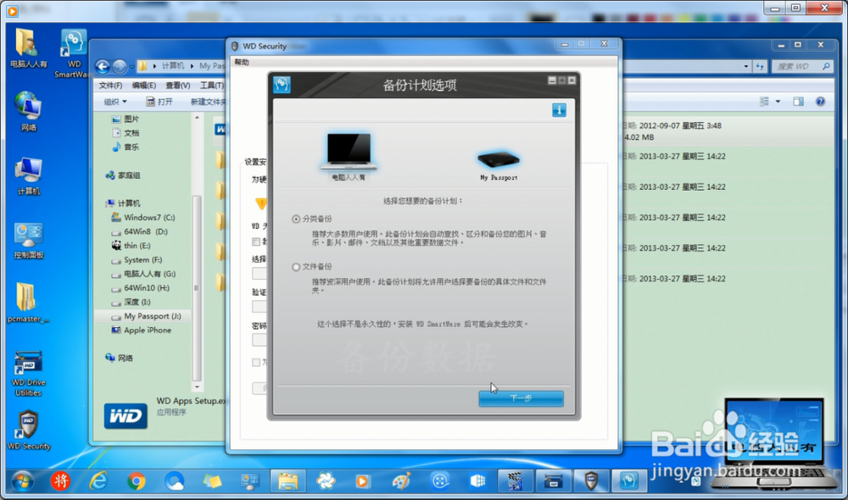
Task: Open 计算机 desktop icon
Action: pos(28,176)
